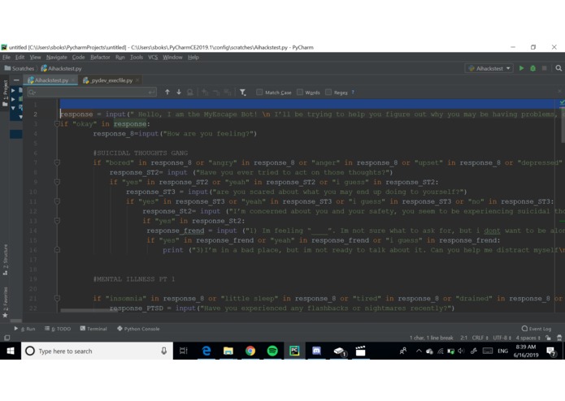Open Microsoft Edge from the taskbar
The image size is (565, 401).
pyautogui.click(x=206, y=351)
